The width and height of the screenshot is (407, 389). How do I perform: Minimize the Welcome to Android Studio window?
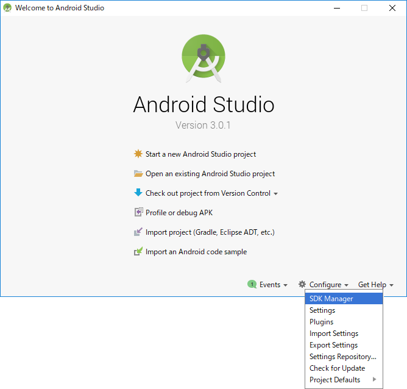click(337, 8)
